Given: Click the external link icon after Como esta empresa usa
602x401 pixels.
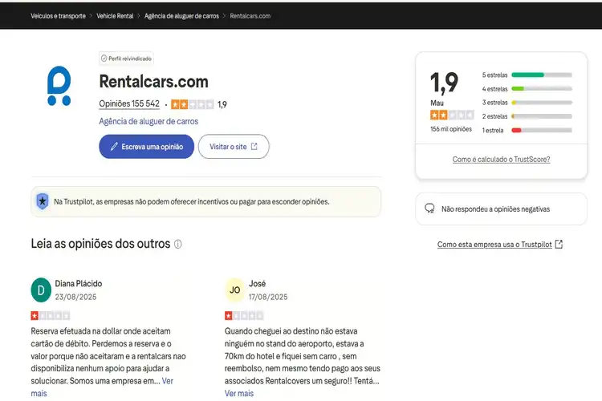Looking at the screenshot, I should pos(559,244).
